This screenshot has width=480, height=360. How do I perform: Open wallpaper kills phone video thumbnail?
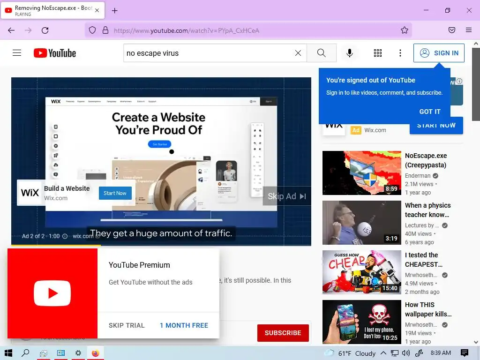pos(361,322)
